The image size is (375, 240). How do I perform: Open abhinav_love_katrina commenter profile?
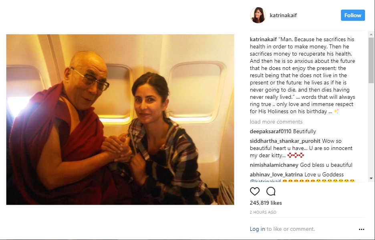pos(276,174)
